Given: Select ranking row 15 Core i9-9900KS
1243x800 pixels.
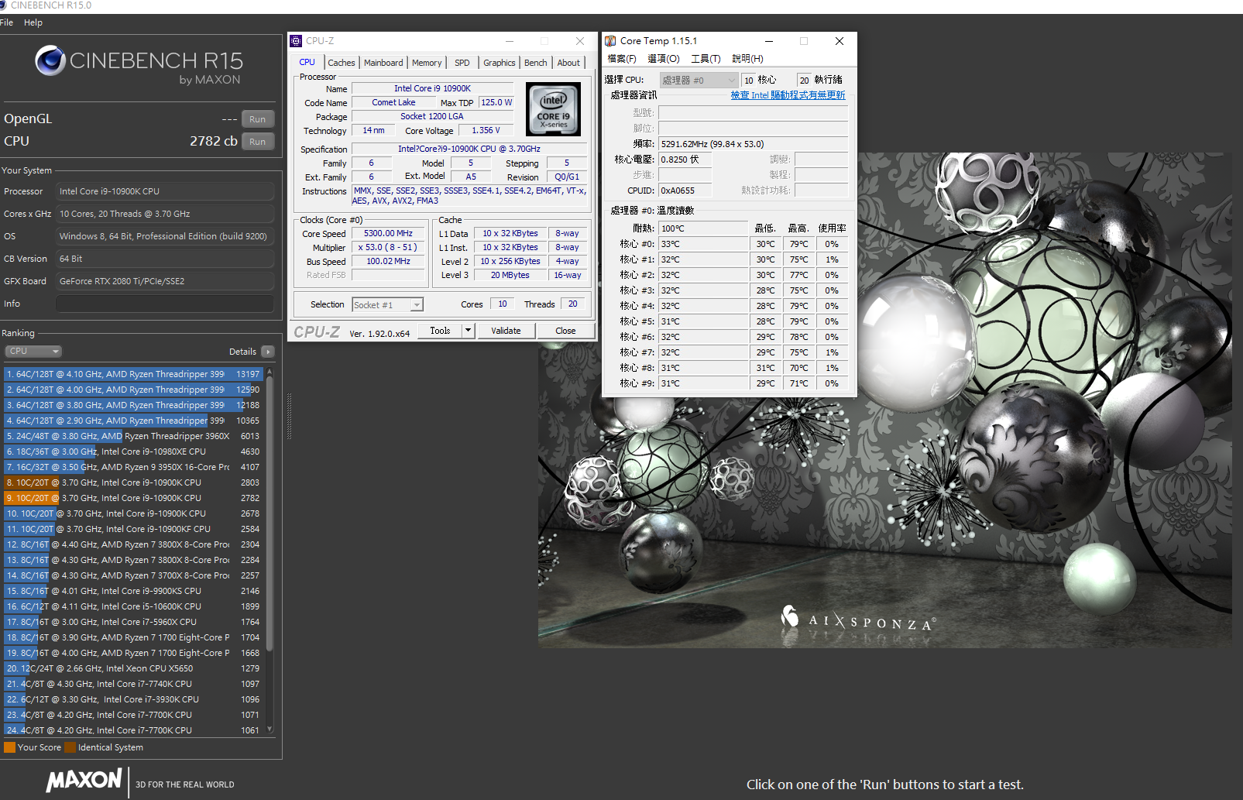Looking at the screenshot, I should [x=133, y=591].
